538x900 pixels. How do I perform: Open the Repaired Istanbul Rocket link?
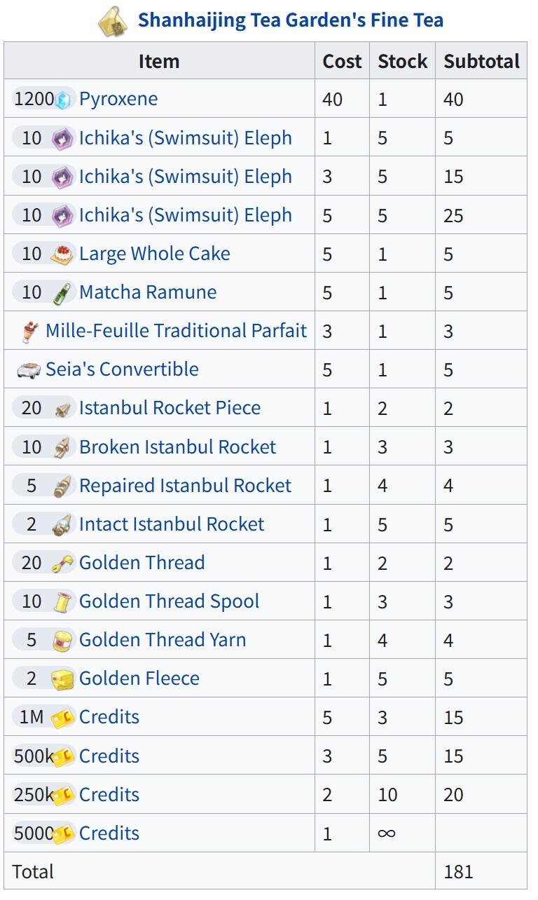185,486
